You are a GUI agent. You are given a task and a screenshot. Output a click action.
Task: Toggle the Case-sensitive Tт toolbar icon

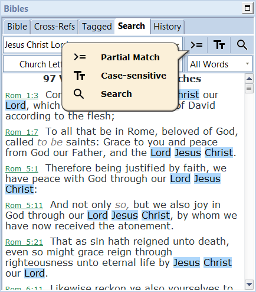pyautogui.click(x=219, y=45)
